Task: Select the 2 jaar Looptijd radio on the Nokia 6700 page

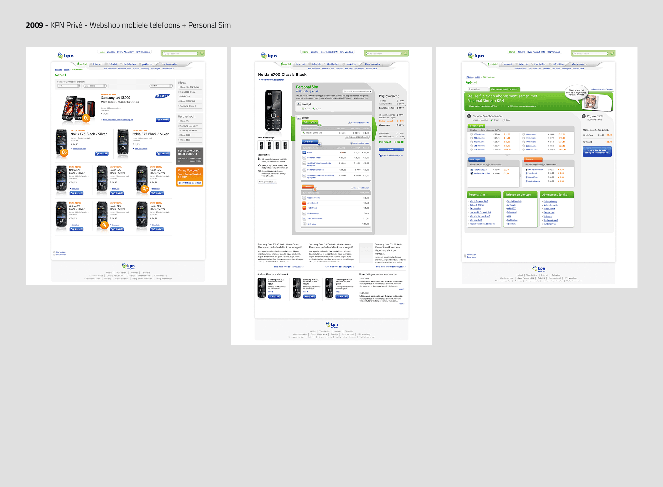Action: [x=314, y=109]
